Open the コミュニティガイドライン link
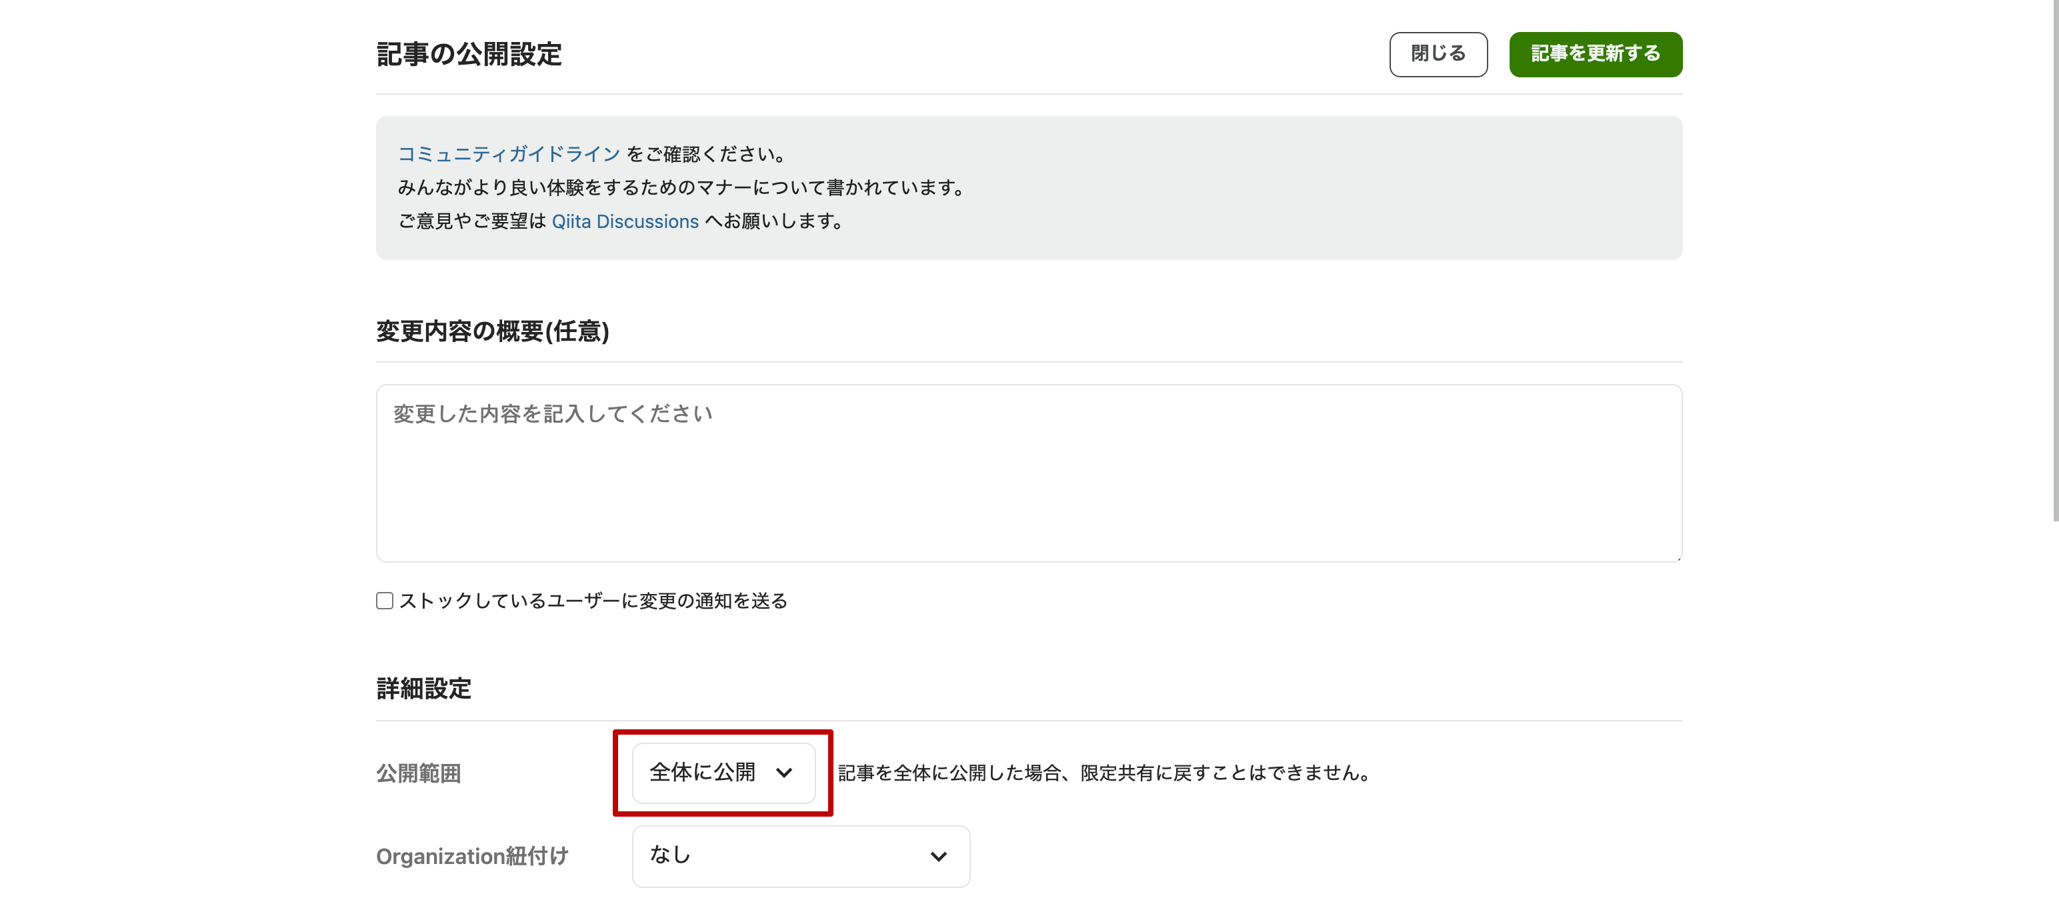Viewport: 2059px width, 920px height. point(509,153)
